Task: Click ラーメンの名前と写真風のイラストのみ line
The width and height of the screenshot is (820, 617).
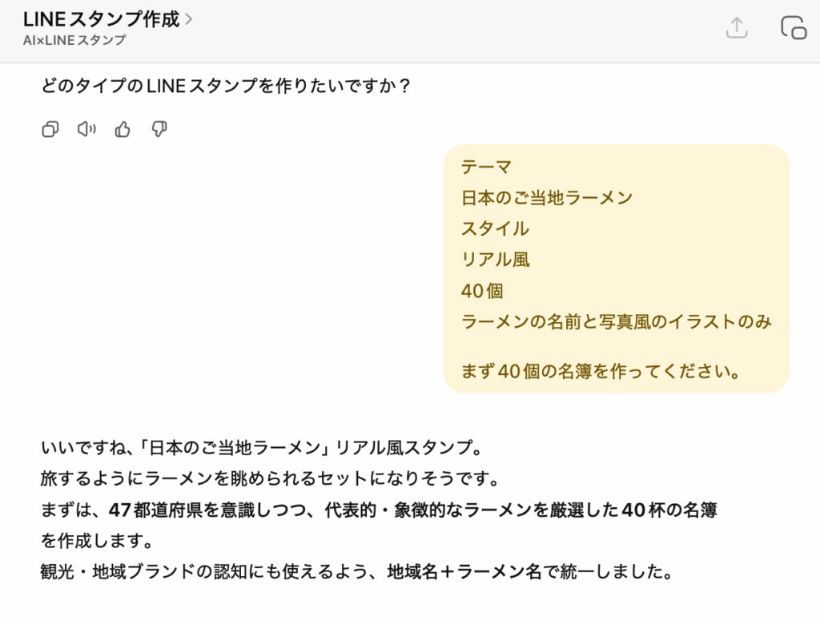Action: pyautogui.click(x=616, y=322)
